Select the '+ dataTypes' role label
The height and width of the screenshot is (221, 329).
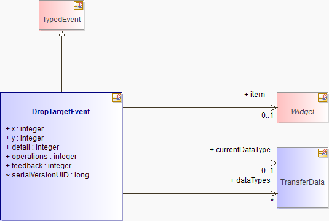click(x=250, y=180)
